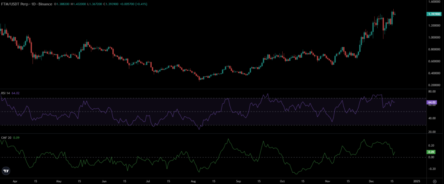Click the Jun label on time axis
The width and height of the screenshot is (444, 184).
(104, 181)
